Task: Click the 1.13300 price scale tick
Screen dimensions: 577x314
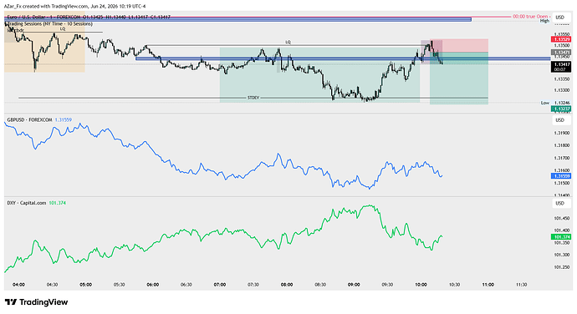Action: click(562, 90)
